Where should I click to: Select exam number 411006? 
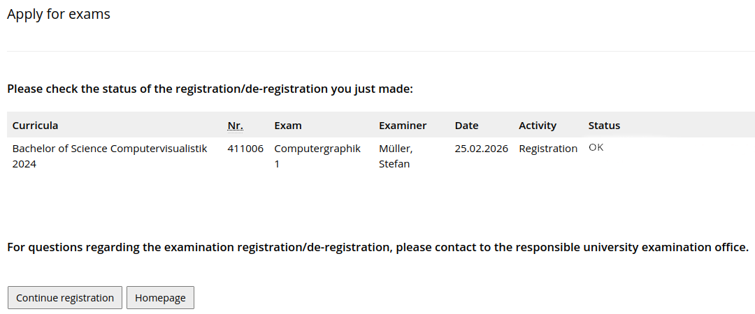pyautogui.click(x=245, y=149)
